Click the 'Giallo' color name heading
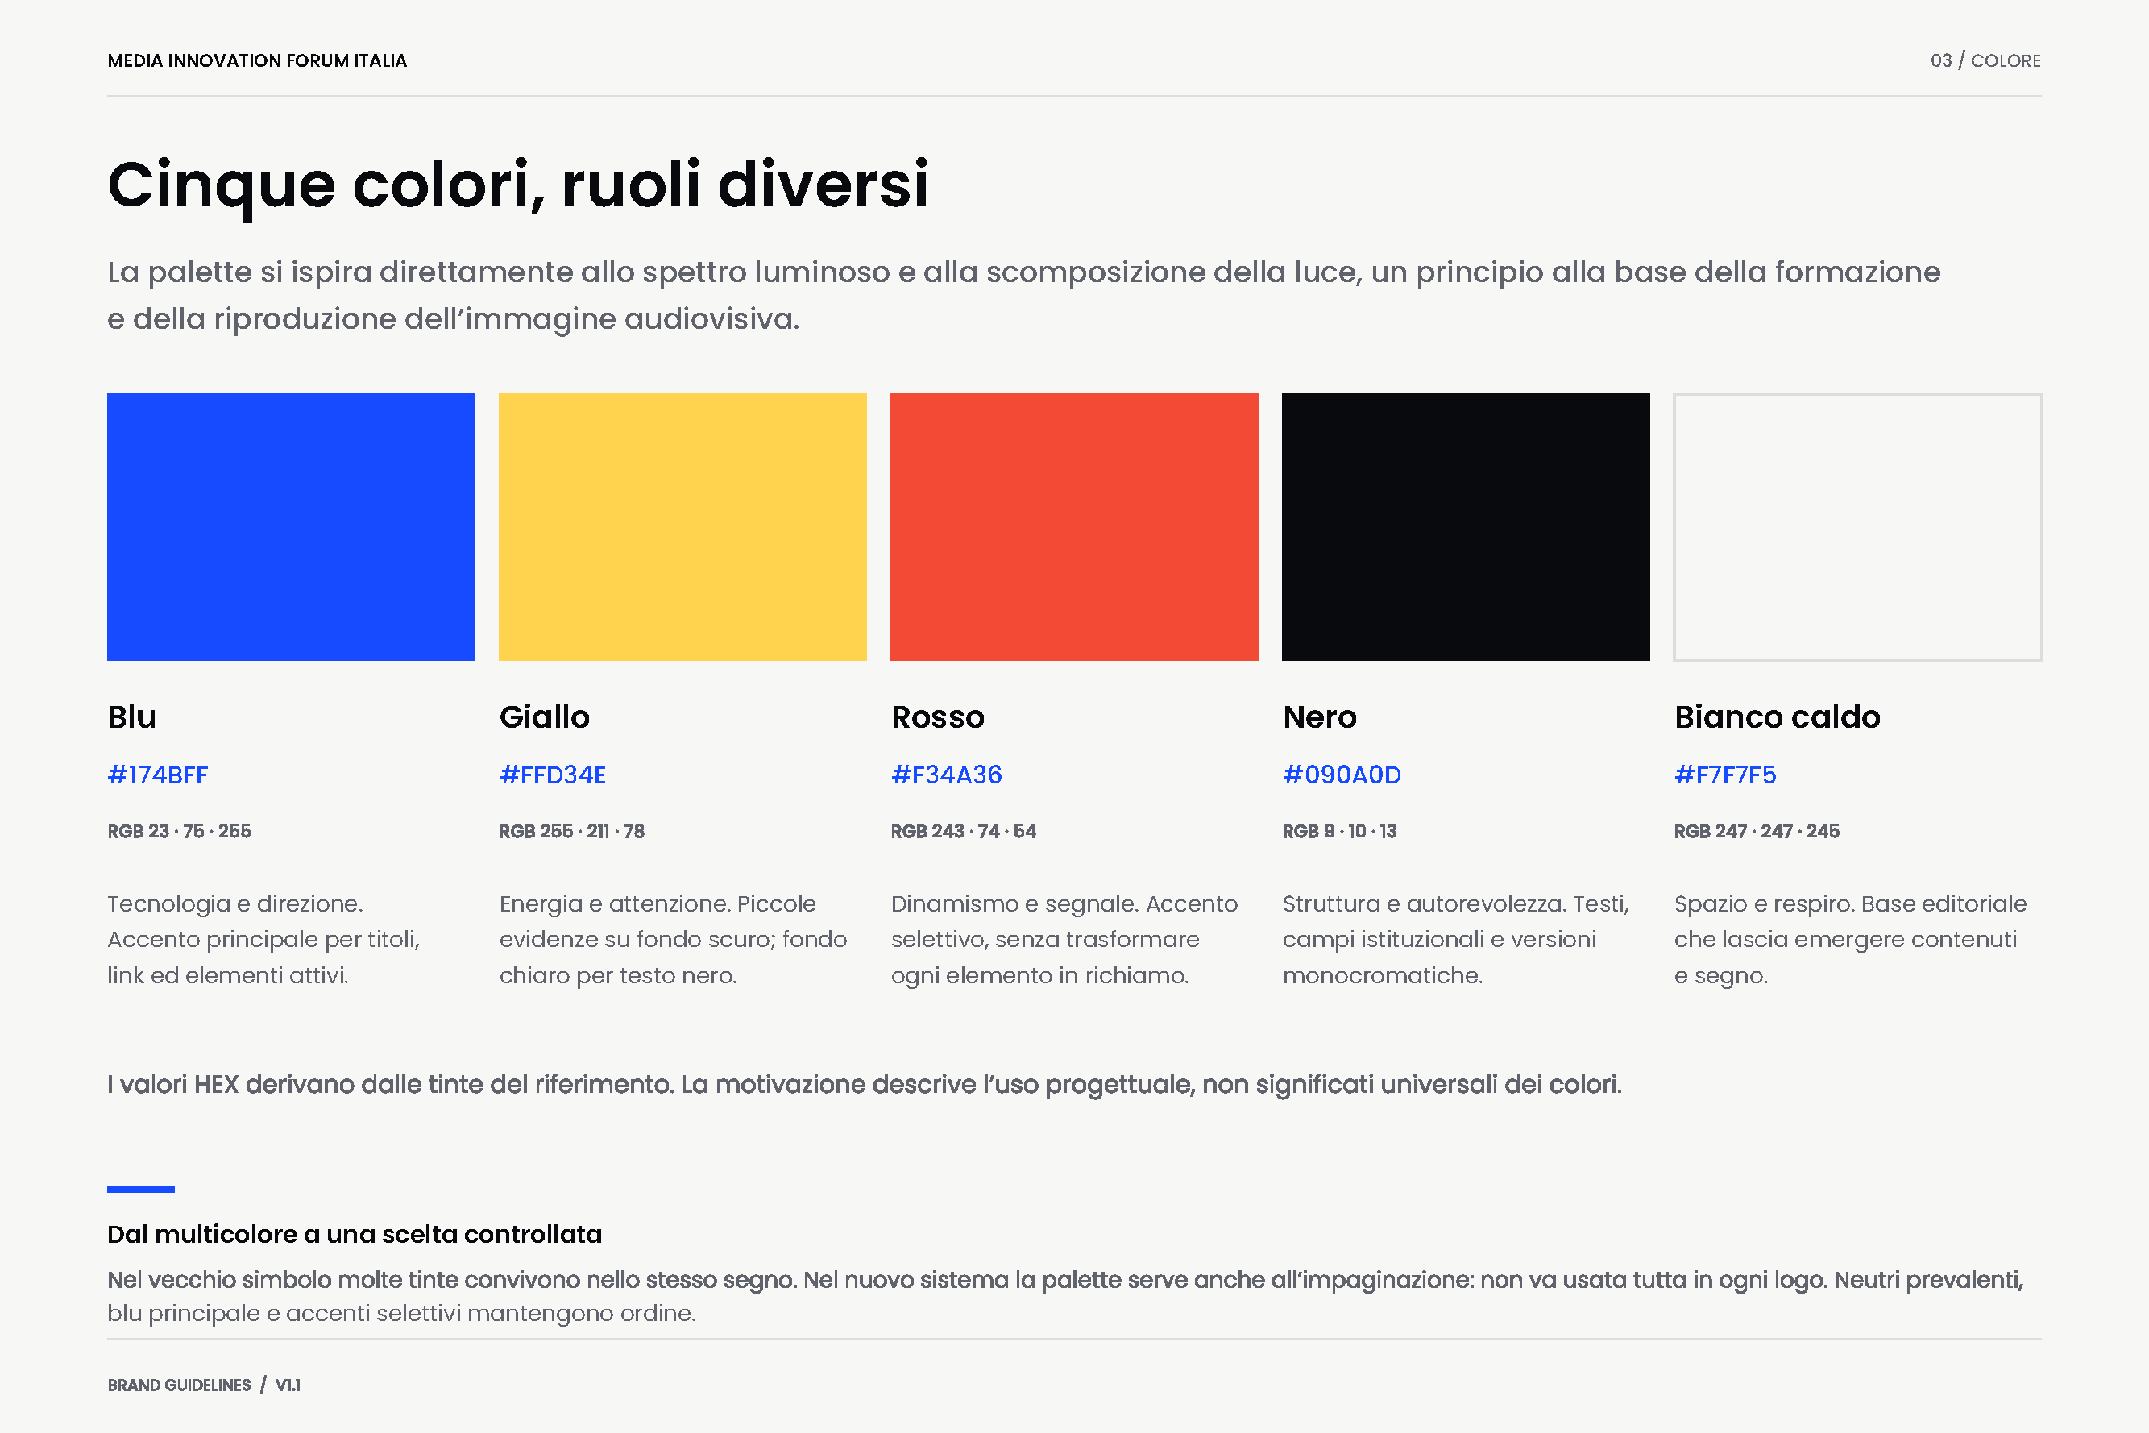This screenshot has width=2149, height=1433. 545,716
